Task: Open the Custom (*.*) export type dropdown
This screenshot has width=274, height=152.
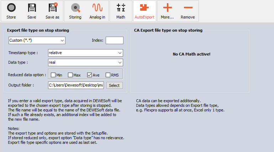Action: [x=37, y=40]
